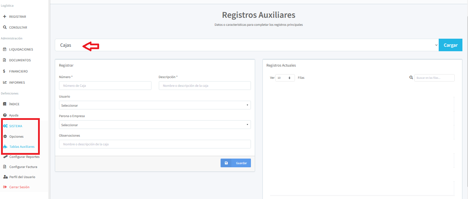Screen dimensions: 468x199
Task: Click the gear icon beside Opciones
Action: pyautogui.click(x=5, y=137)
